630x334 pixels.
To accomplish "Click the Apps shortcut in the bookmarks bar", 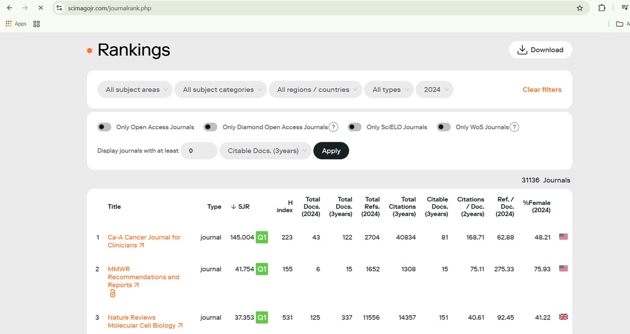I will (x=16, y=24).
